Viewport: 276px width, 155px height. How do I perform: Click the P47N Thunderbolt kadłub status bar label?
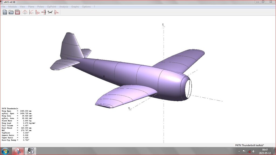250,145
